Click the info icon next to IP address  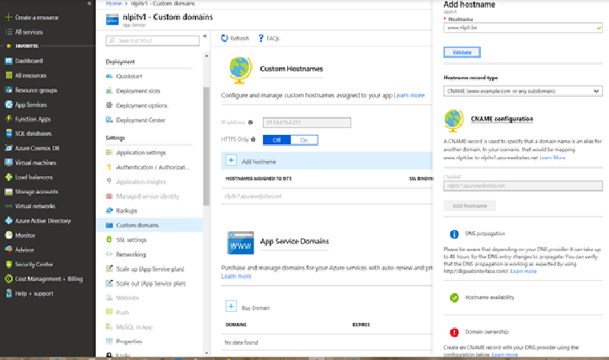coord(250,122)
